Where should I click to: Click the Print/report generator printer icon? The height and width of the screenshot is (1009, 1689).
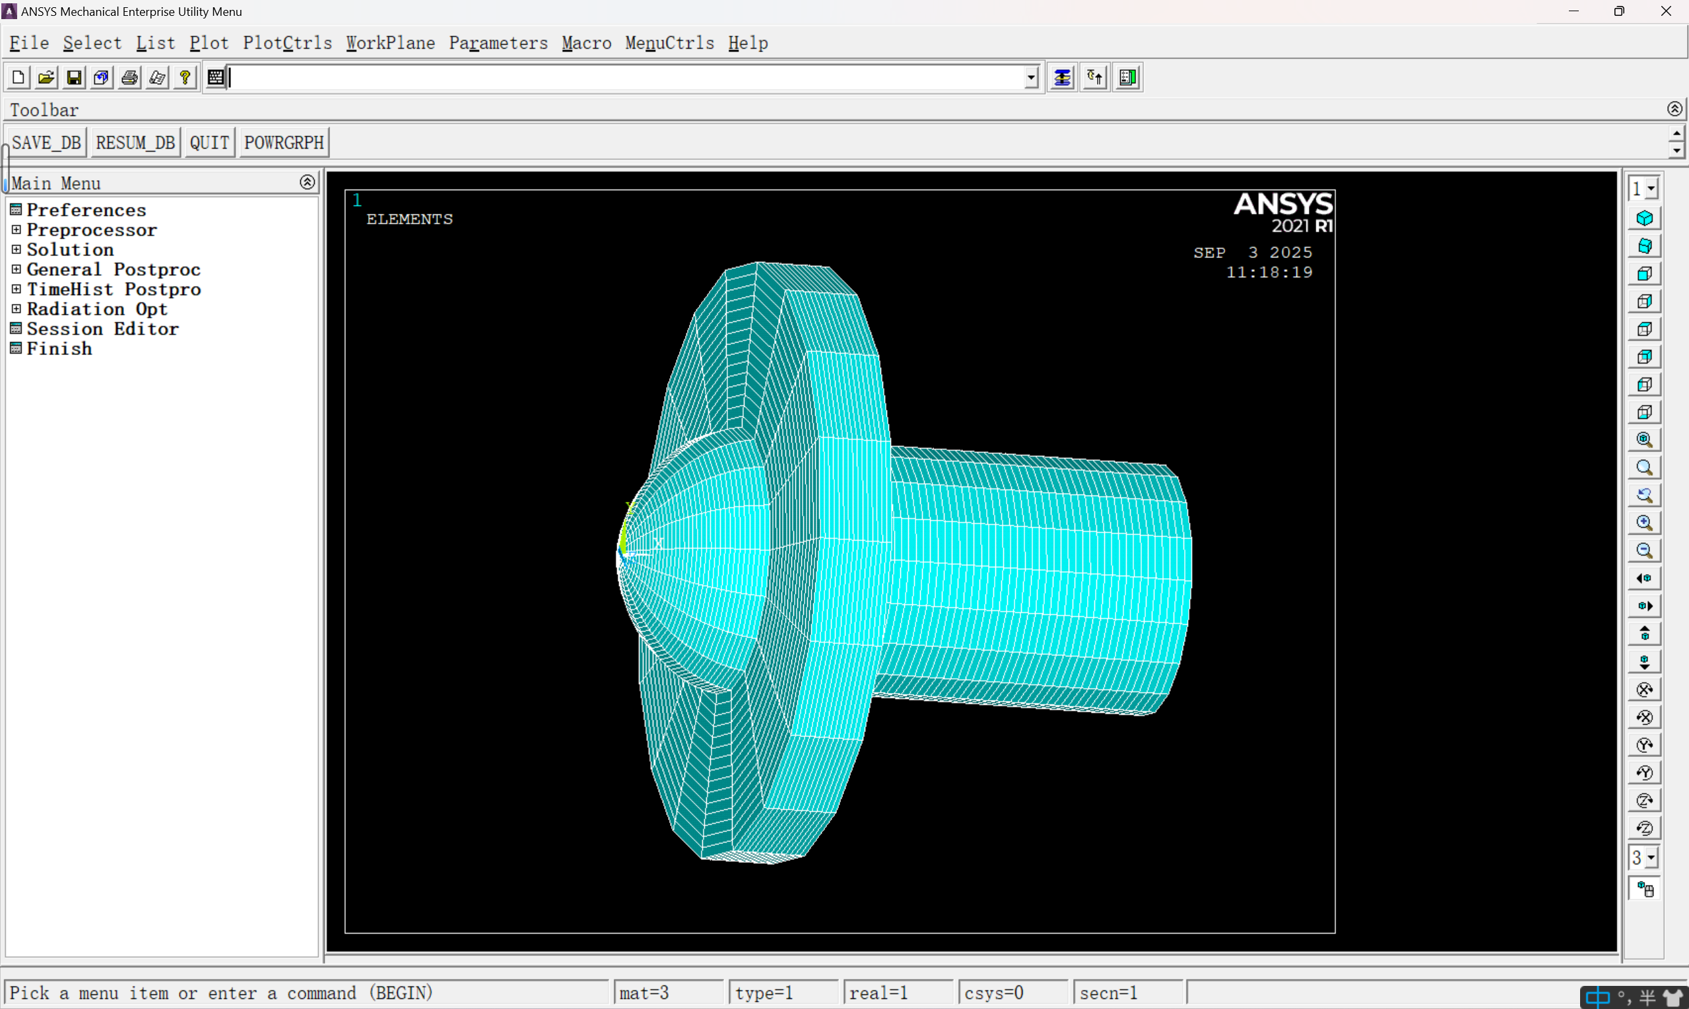129,77
